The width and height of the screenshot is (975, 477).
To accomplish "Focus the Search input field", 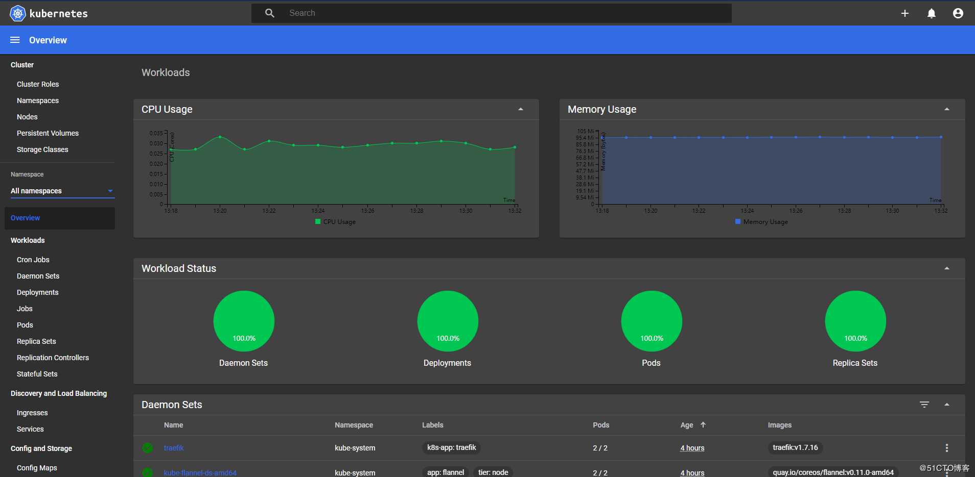I will [491, 13].
